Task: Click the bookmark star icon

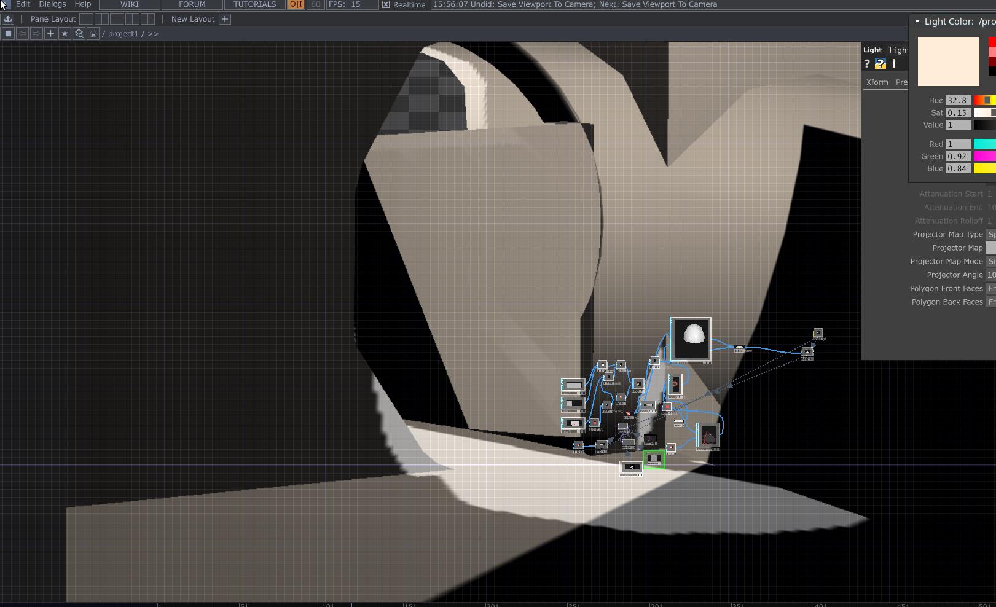Action: click(x=65, y=34)
